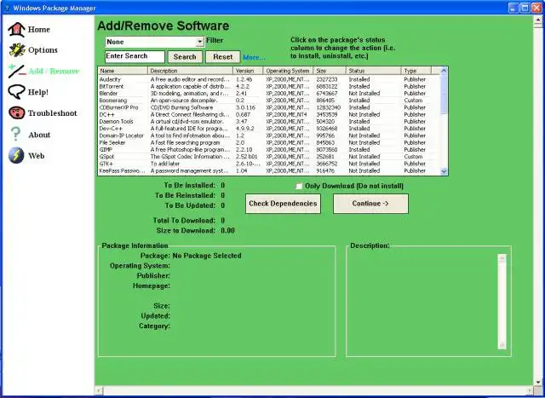Click File Seeker Not Installed status

click(x=364, y=142)
